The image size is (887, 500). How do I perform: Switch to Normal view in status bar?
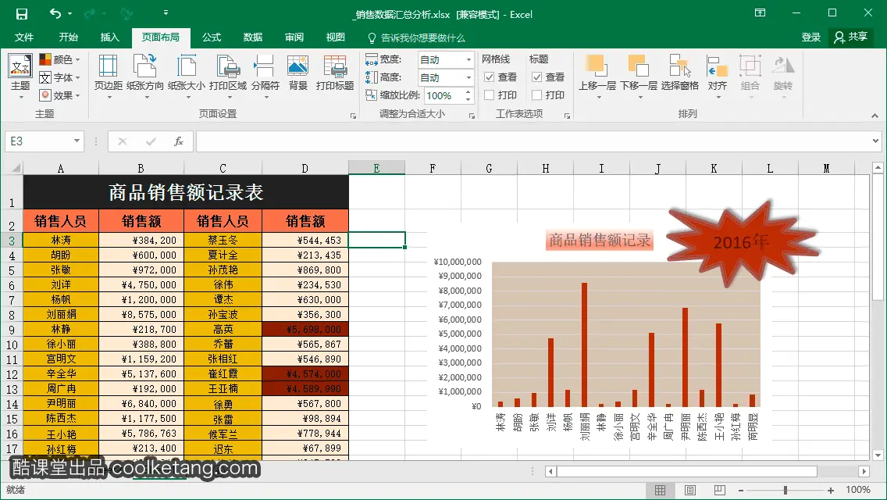(x=660, y=491)
